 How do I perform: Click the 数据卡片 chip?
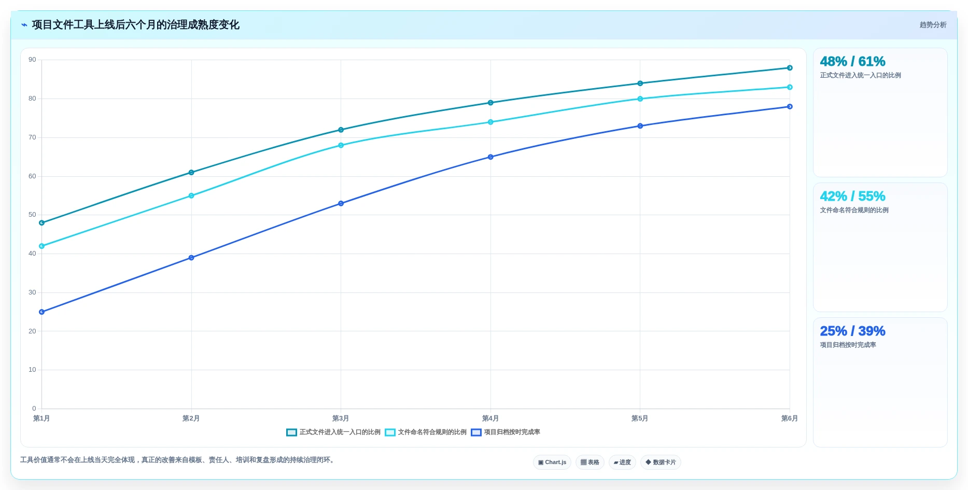[661, 462]
